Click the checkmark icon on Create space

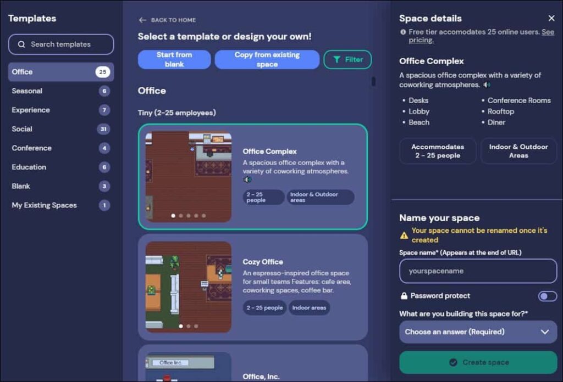coord(453,362)
